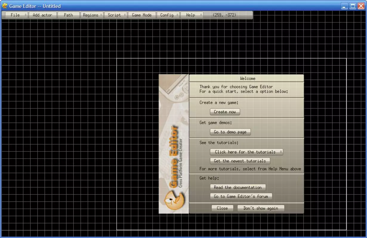Viewport: 367px width, 238px height.
Task: Click the coordinates readout (259, -372)
Action: coord(224,15)
